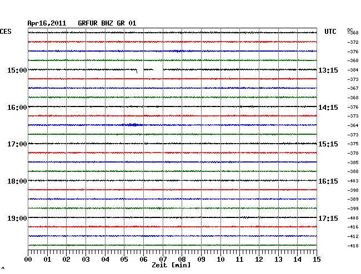Select the DC offset value "-384"
The width and height of the screenshot is (361, 274).
tap(353, 70)
